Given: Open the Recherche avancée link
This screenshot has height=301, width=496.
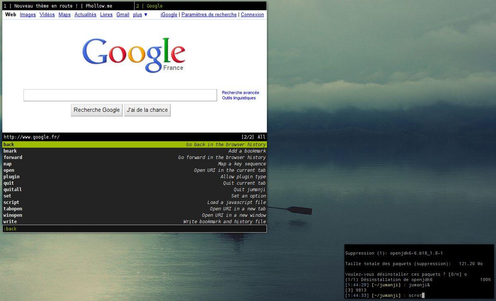Looking at the screenshot, I should click(241, 92).
